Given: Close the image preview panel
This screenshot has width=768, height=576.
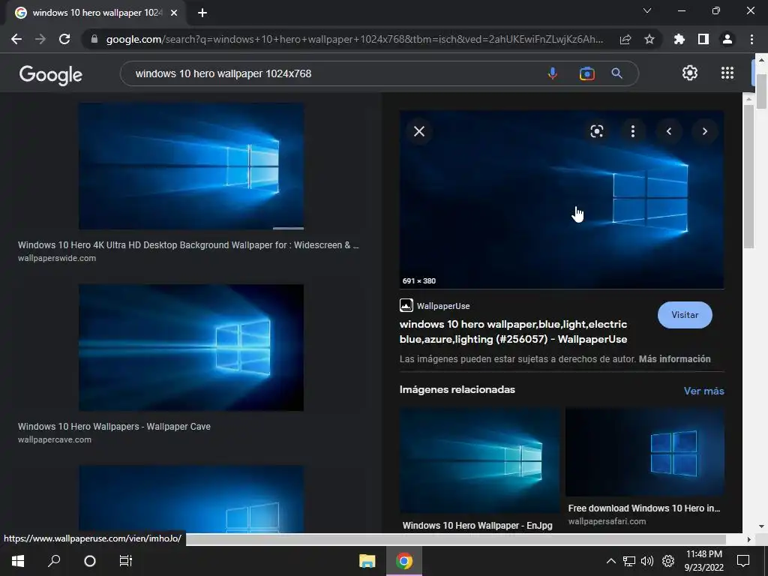Looking at the screenshot, I should point(419,131).
